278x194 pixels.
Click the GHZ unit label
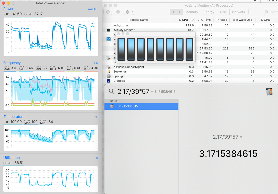point(95,63)
